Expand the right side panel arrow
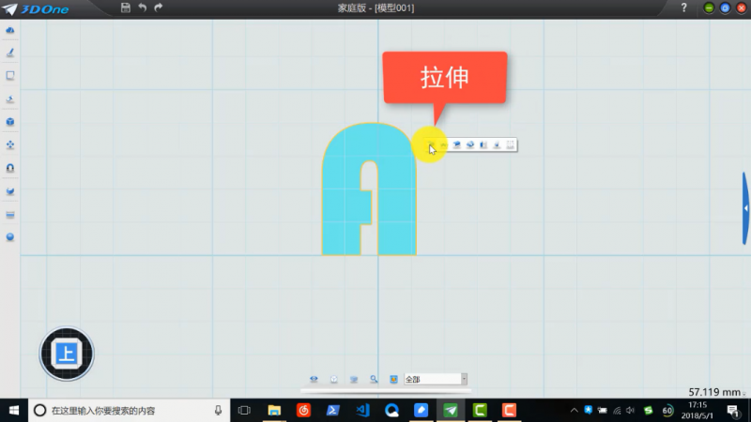Screen dimensions: 751x422 point(746,208)
